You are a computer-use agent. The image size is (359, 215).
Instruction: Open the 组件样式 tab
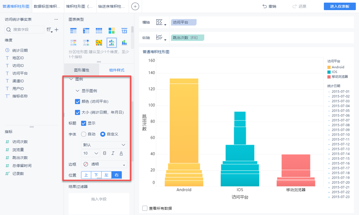[117, 70]
